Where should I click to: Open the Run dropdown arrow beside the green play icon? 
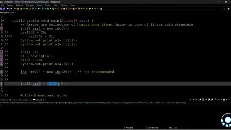pos(51,9)
